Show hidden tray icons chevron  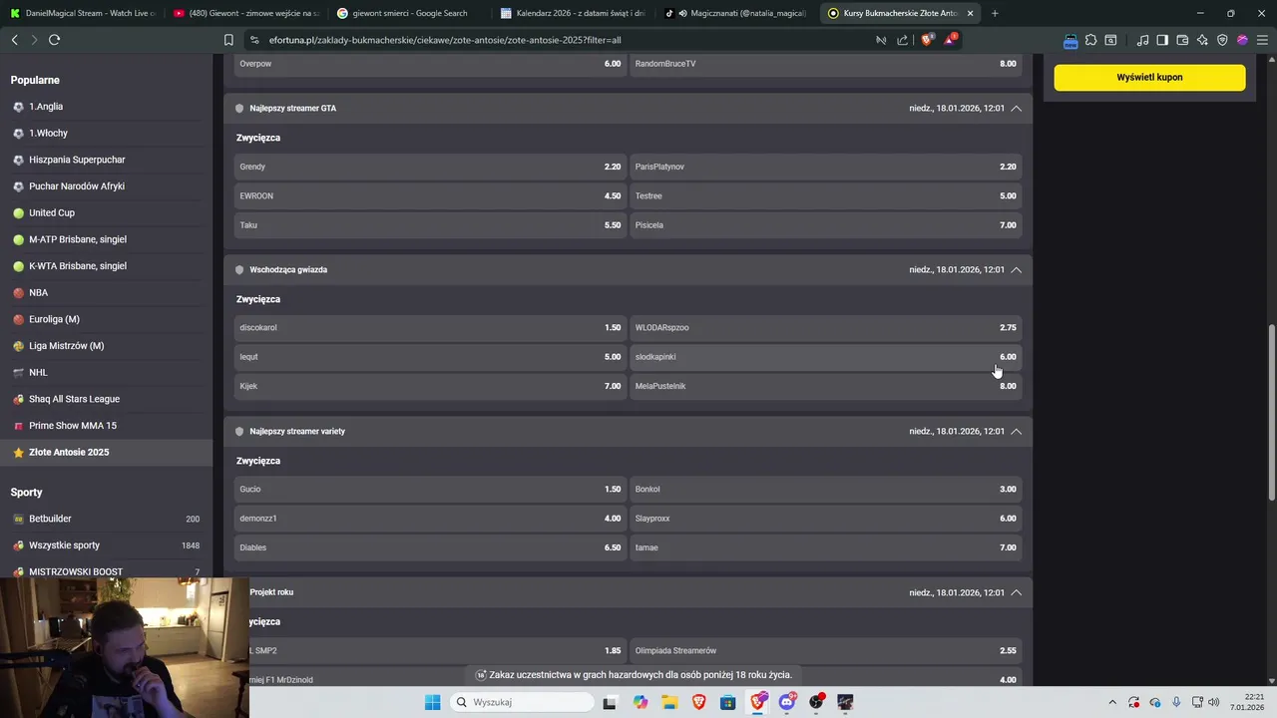[1113, 702]
